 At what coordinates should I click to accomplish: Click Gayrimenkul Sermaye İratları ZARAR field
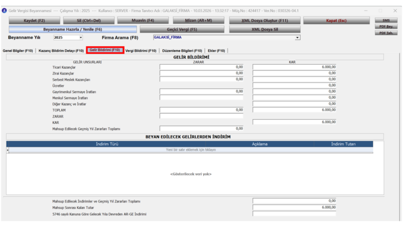[201, 91]
